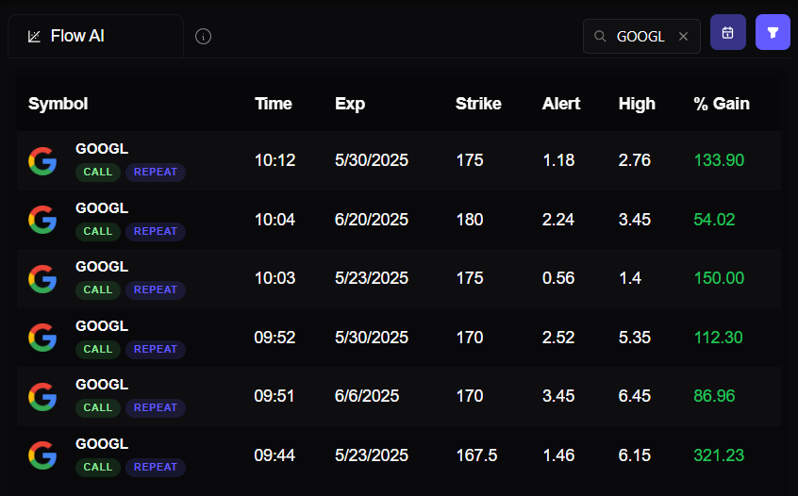Click the 2.24 alert price
The image size is (798, 496).
[x=558, y=220]
